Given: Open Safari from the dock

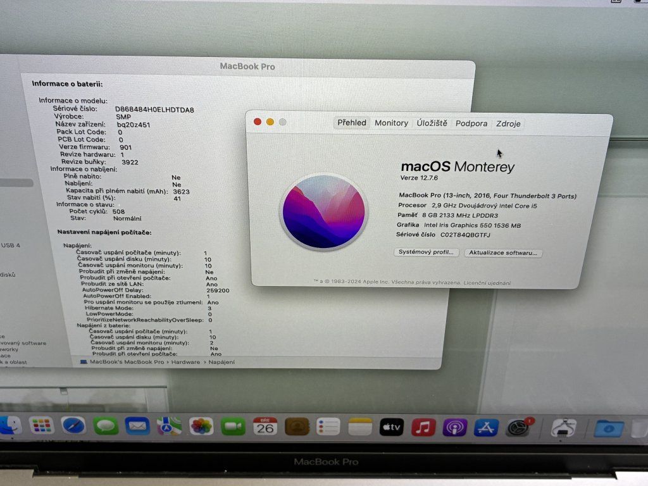Looking at the screenshot, I should (x=73, y=426).
